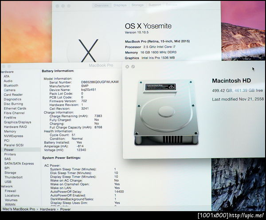Select Camera in the sidebar
This screenshot has width=266, height=220.
tap(9, 90)
